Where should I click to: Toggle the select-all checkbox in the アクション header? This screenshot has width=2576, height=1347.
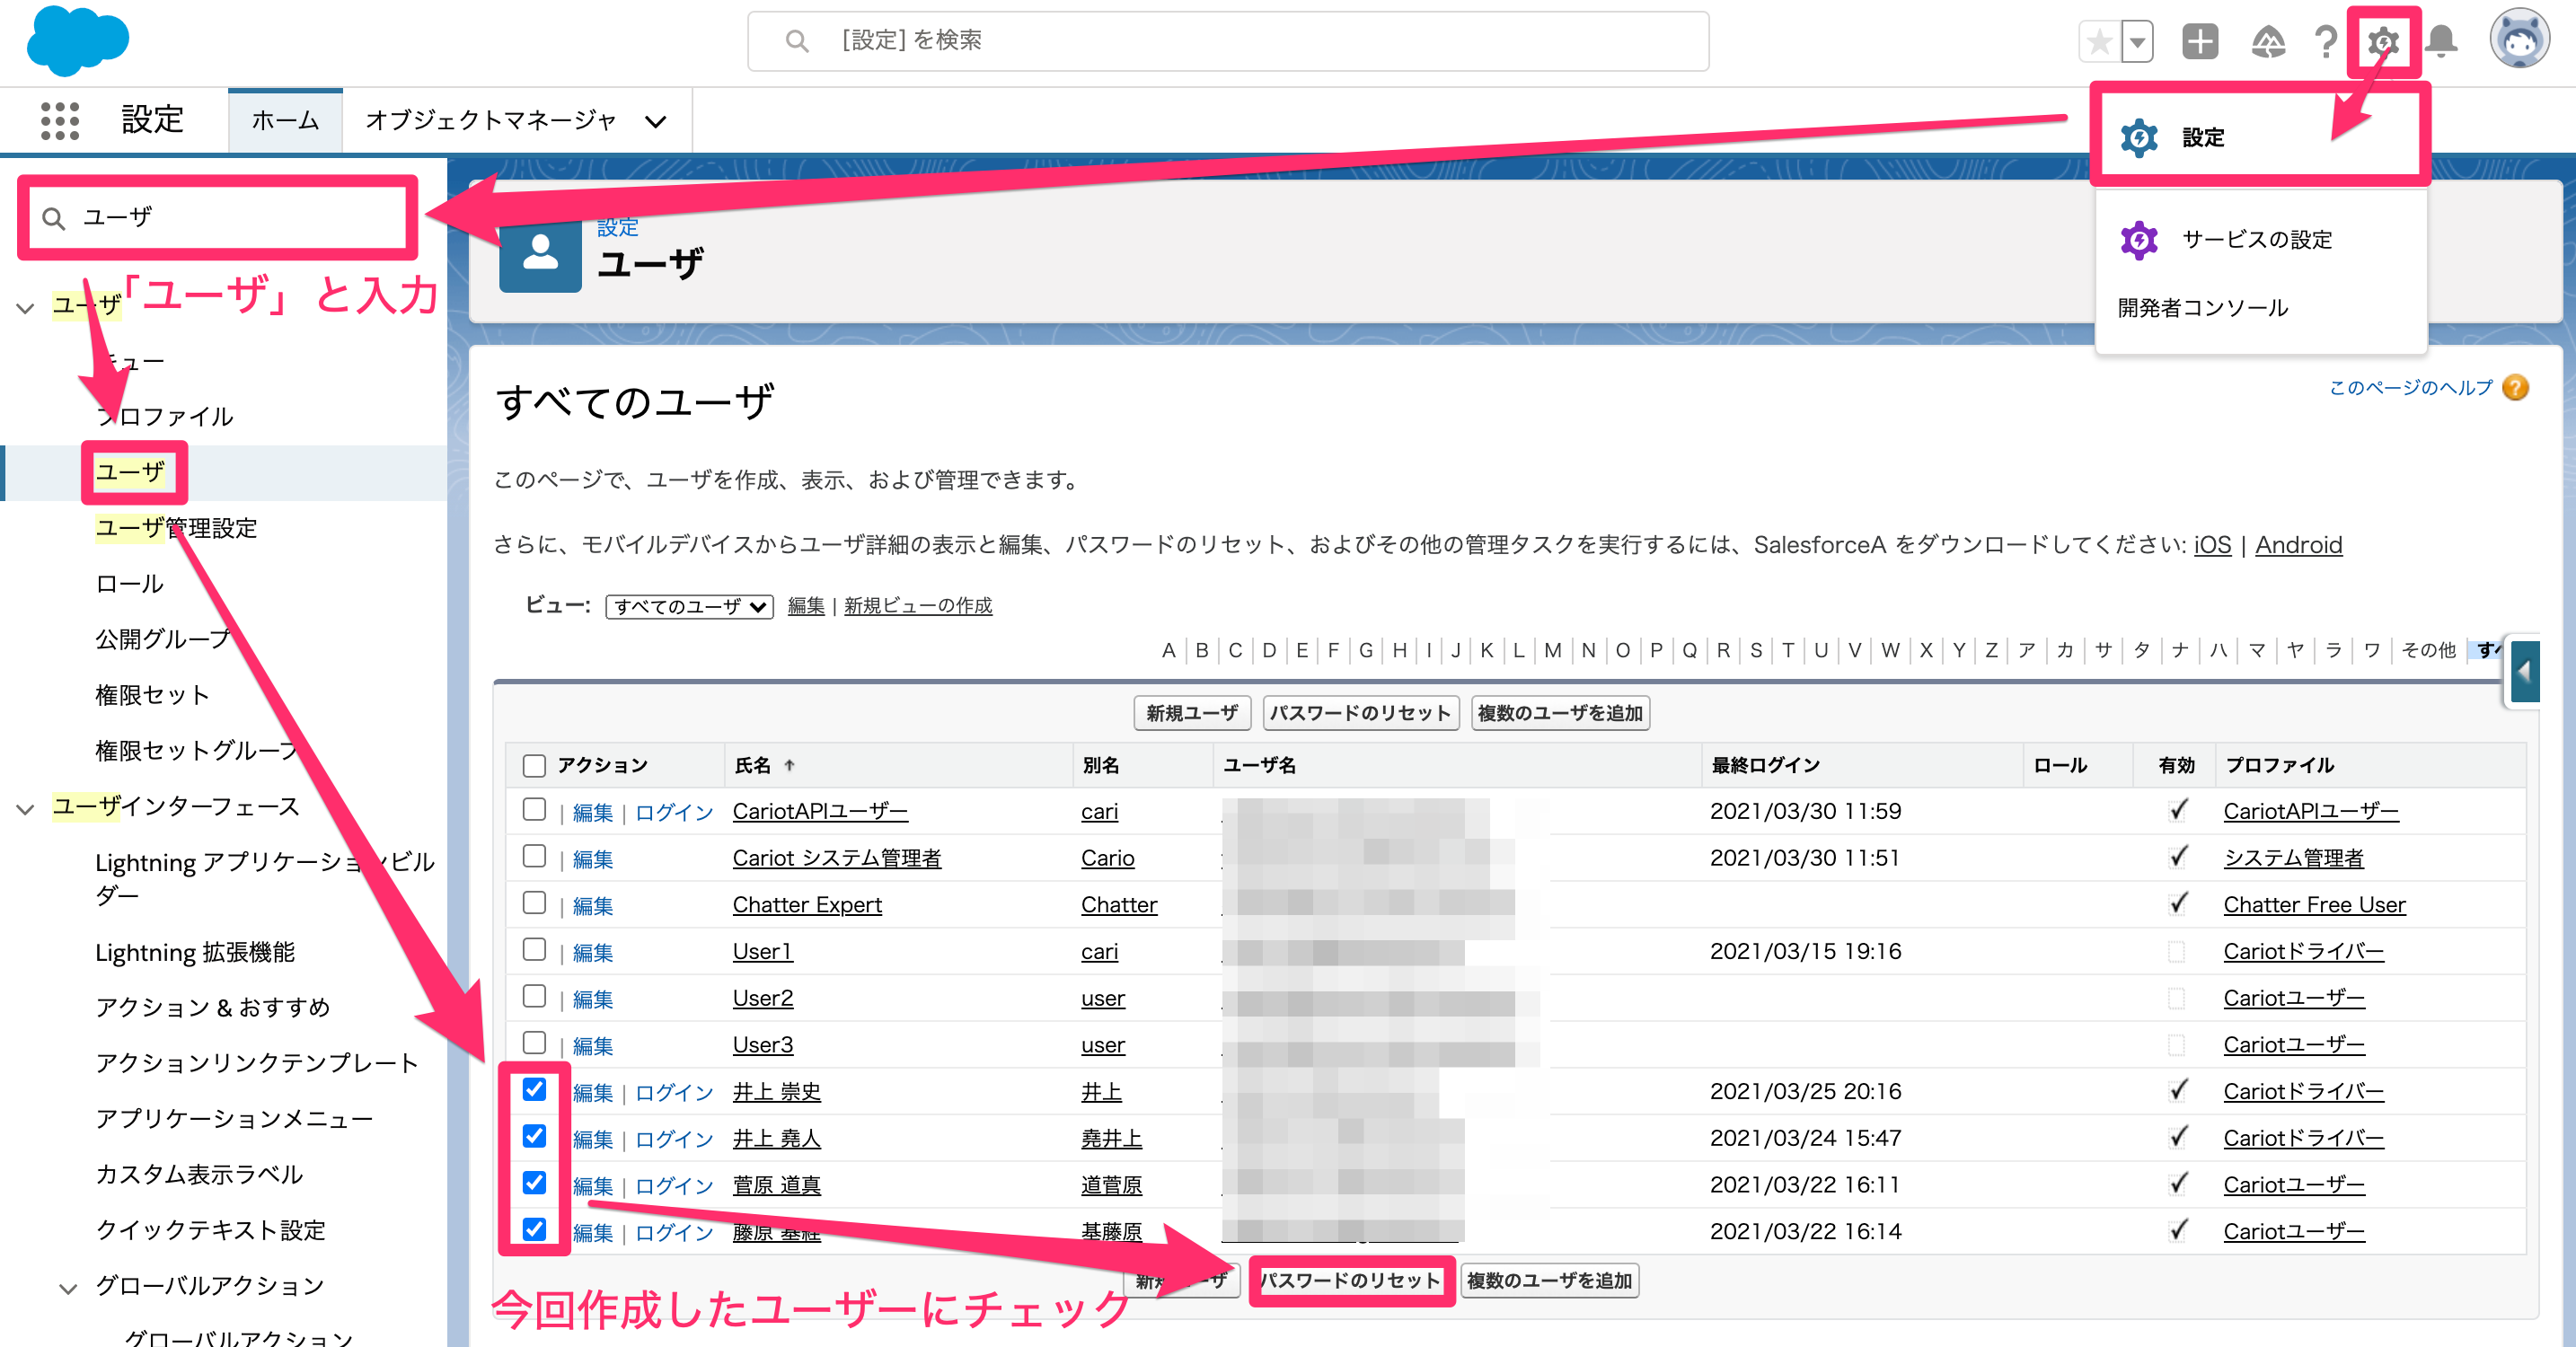pyautogui.click(x=534, y=766)
